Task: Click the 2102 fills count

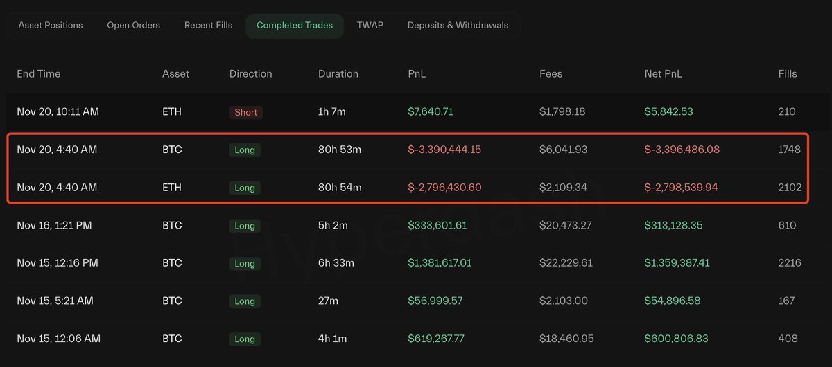Action: (790, 188)
